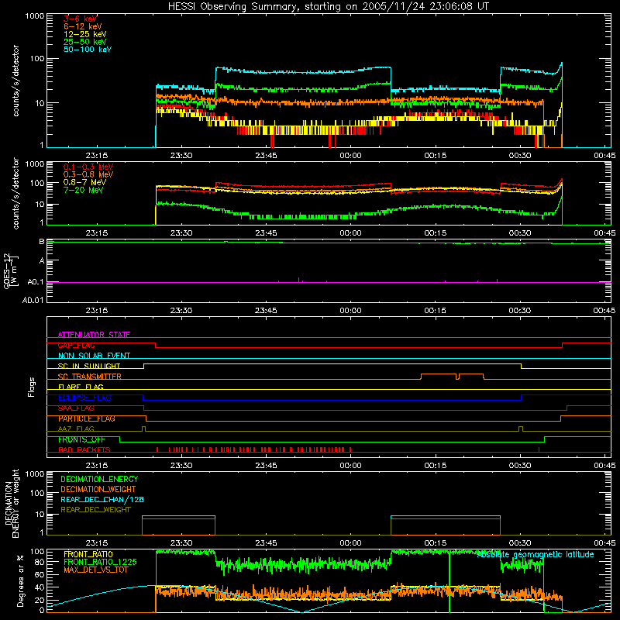Click the Absolute geomagnetic latitude label
620x620 pixels.
(x=536, y=554)
